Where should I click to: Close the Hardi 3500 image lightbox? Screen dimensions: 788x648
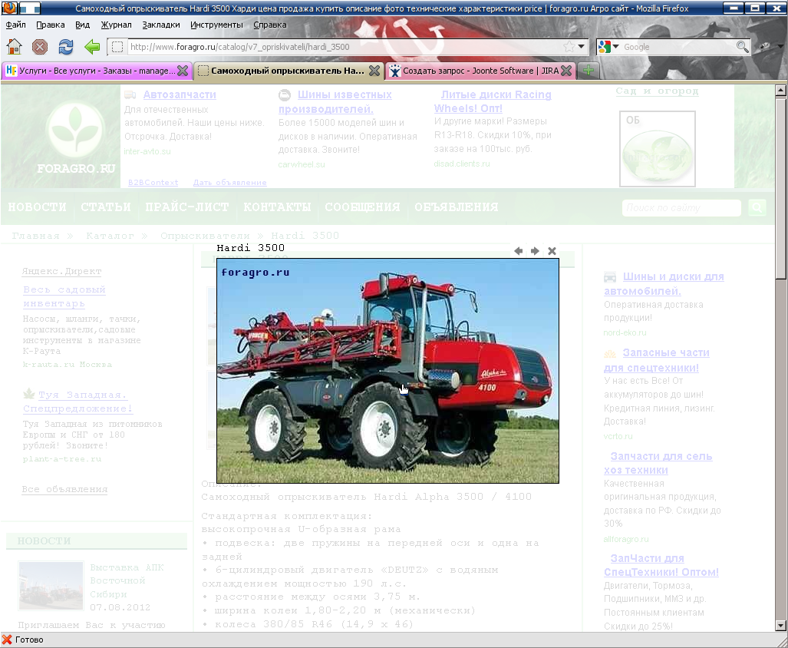[x=552, y=251]
